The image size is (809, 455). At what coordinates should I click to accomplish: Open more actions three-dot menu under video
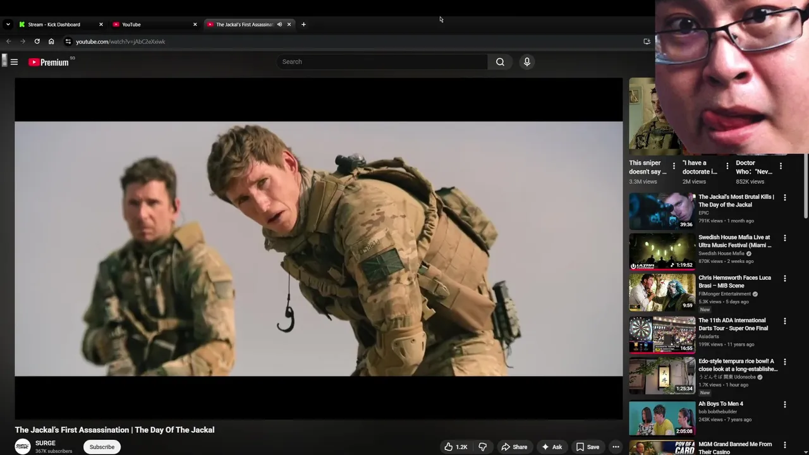[616, 447]
